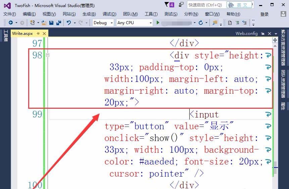The height and width of the screenshot is (189, 289).
Task: Open the 帮助(H) menu
Action: [x=233, y=14]
